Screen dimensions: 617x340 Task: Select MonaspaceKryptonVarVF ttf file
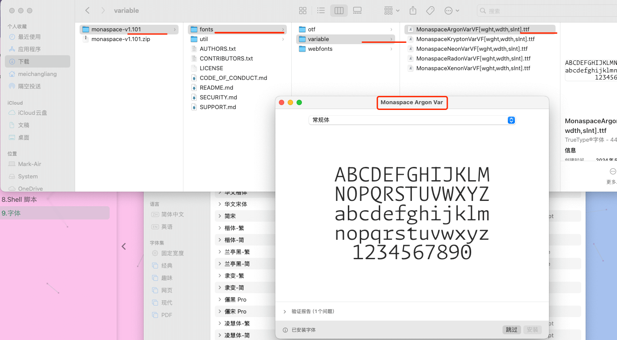coord(480,39)
